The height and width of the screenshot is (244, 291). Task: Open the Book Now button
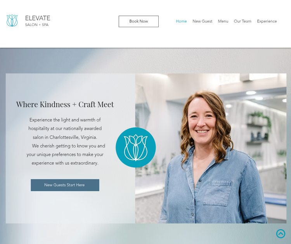(x=139, y=21)
